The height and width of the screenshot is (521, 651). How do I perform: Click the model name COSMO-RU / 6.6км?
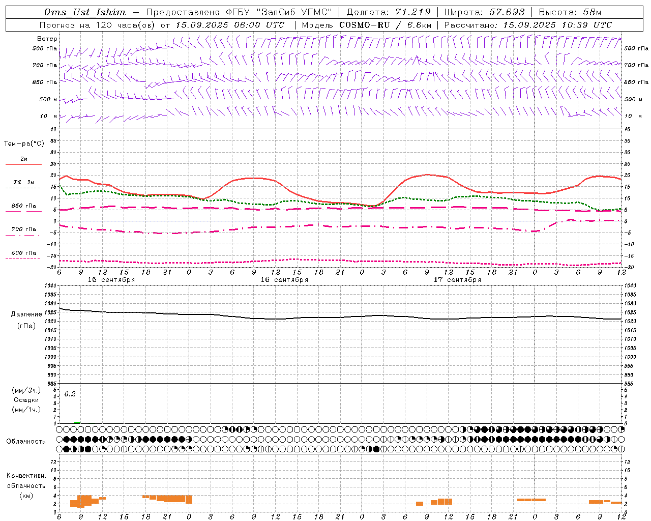point(385,25)
